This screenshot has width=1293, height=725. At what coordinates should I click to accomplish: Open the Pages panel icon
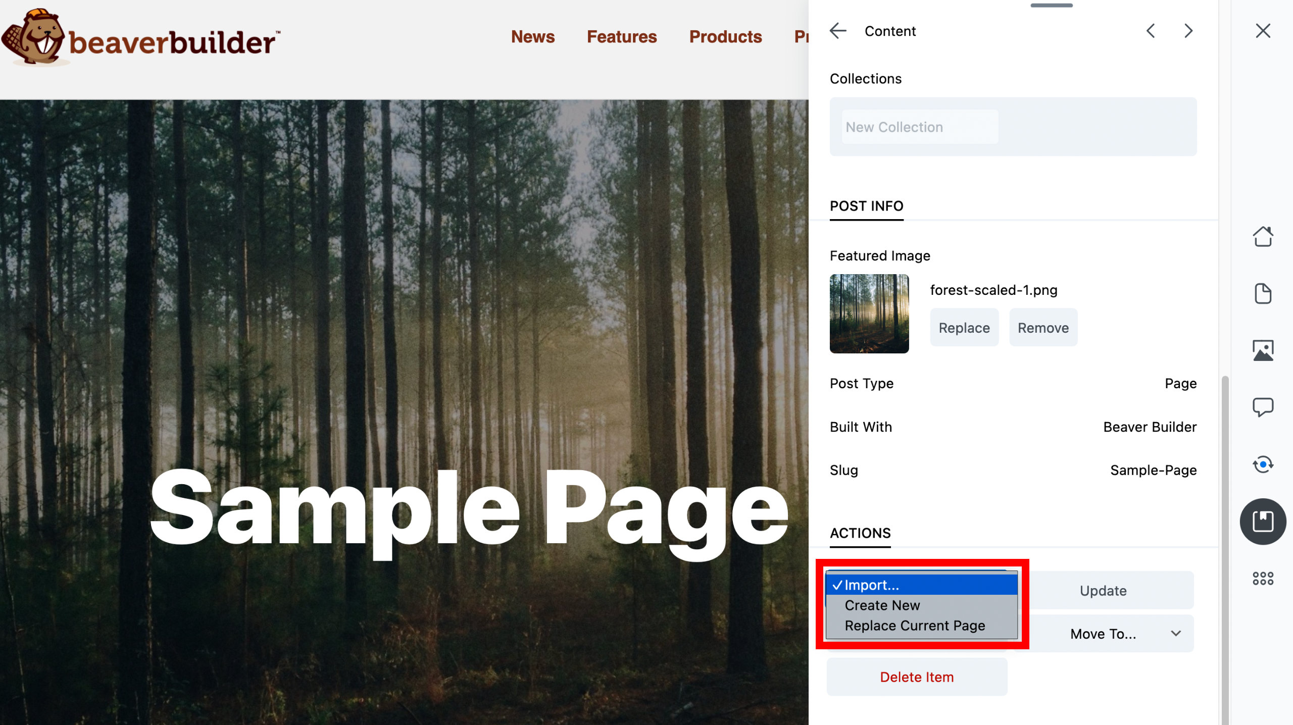(1263, 293)
